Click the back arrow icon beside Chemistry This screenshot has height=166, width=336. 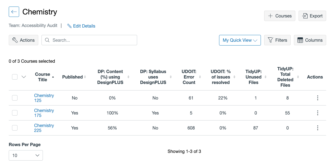(14, 12)
